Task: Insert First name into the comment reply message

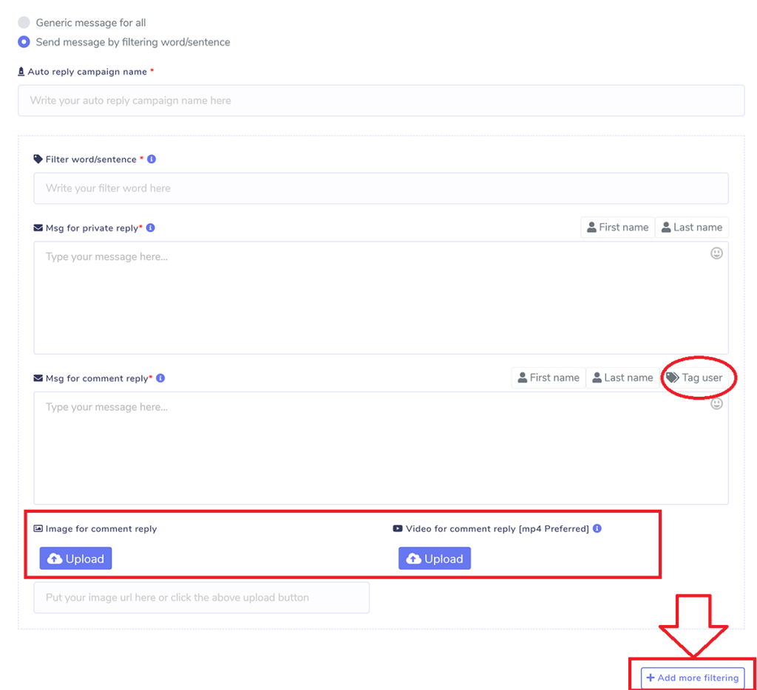Action: point(548,378)
